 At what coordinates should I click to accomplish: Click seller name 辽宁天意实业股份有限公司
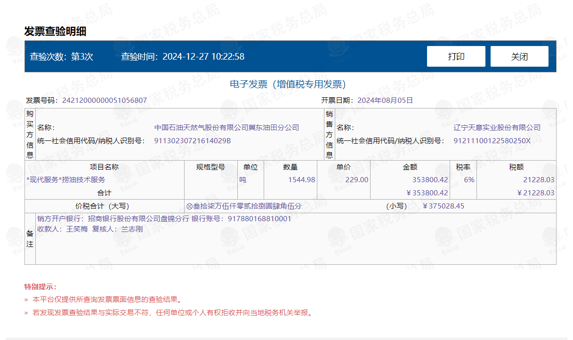[x=497, y=127]
